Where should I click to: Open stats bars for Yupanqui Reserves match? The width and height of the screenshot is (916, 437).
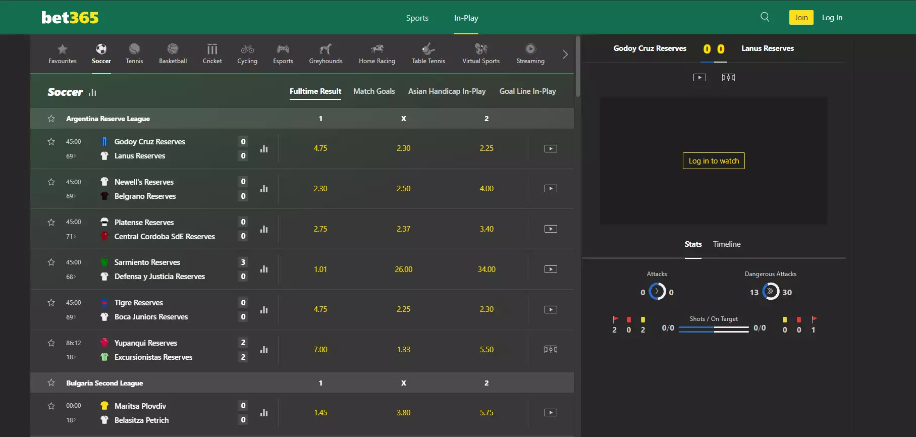(x=264, y=350)
